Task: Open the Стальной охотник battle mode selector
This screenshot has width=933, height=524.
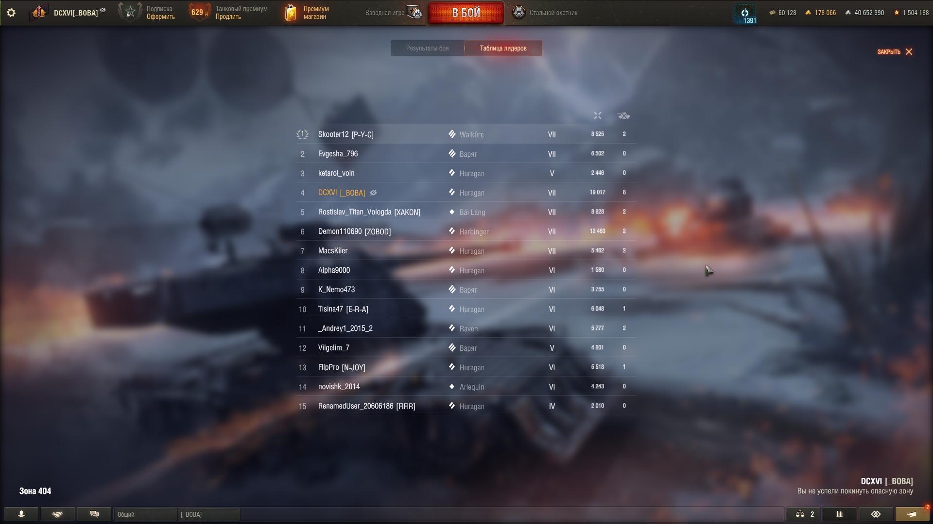Action: 545,13
